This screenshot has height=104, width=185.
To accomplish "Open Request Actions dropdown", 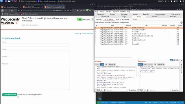I will pos(112,64).
